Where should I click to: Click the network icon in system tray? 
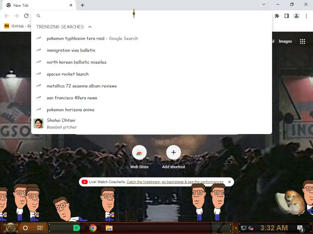(243, 228)
